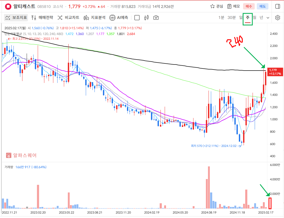The image size is (284, 218).
Task: Open 보조지표 indicator settings
Action: pos(16,18)
